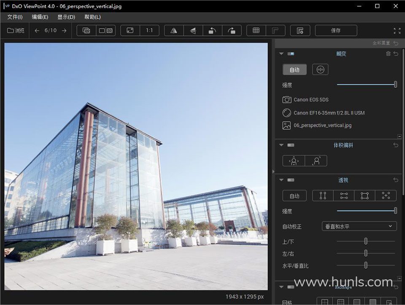Image resolution: width=405 pixels, height=305 pixels.
Task: Collapse the 畸变 distortion panel
Action: click(281, 54)
